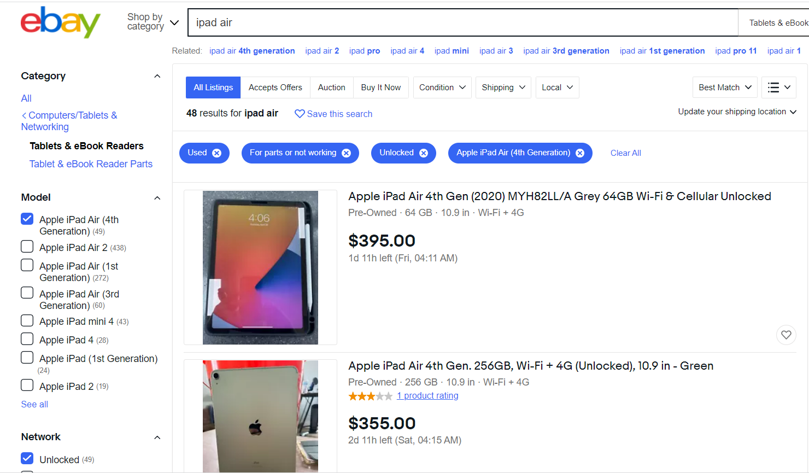Click the Clear All filters link
Image resolution: width=809 pixels, height=473 pixels.
[x=626, y=153]
